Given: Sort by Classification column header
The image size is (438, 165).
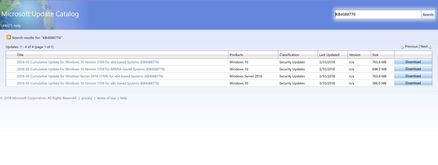Looking at the screenshot, I should coord(289,55).
